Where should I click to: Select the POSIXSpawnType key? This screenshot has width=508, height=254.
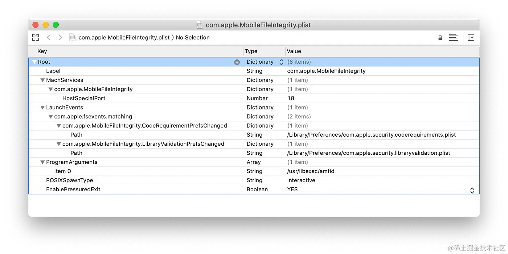click(x=70, y=180)
